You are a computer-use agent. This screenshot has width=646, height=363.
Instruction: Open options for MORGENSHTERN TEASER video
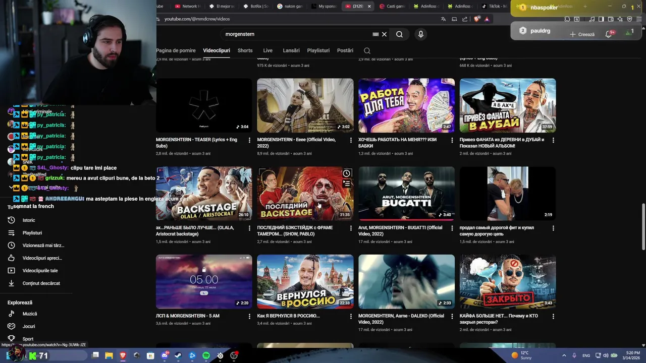(249, 140)
